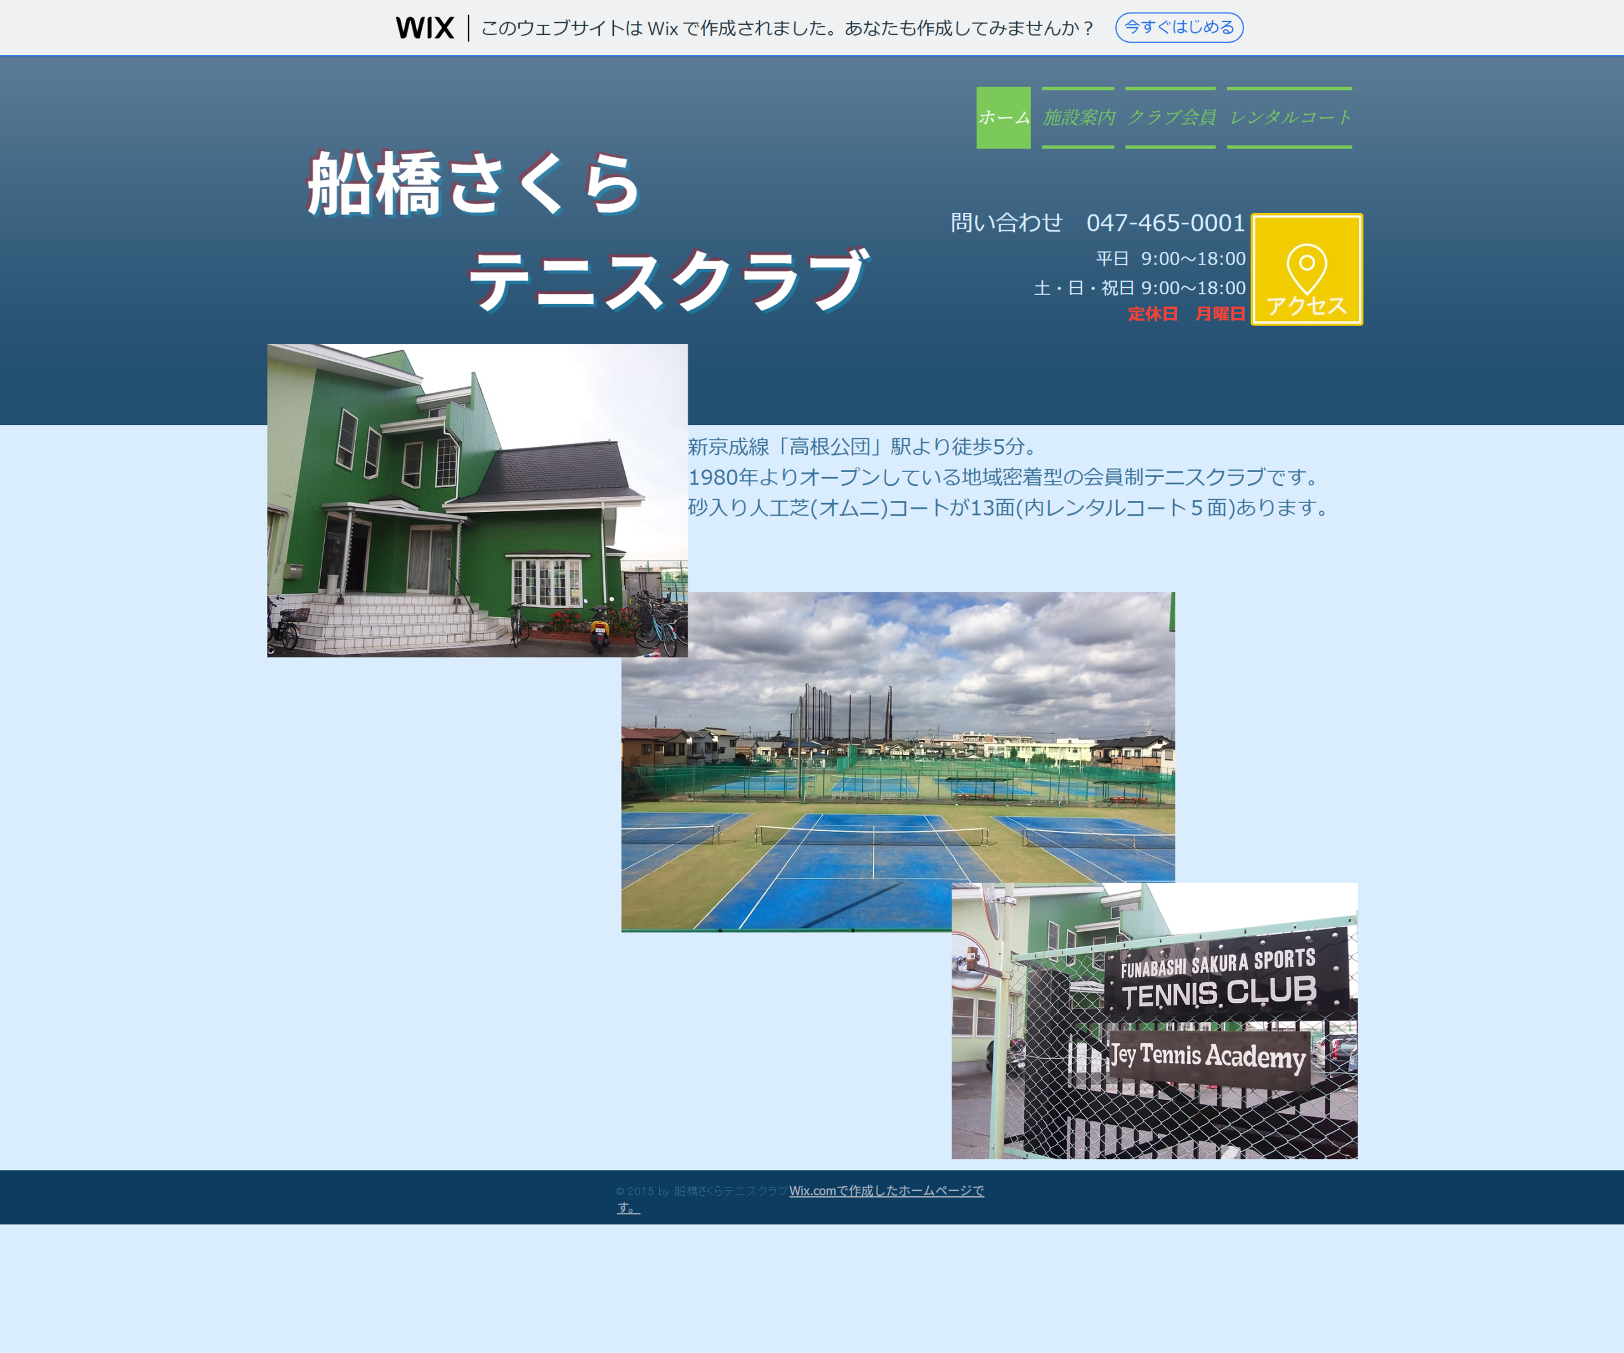Click the 砂入り人工芝(オムニ)コート description line
The width and height of the screenshot is (1624, 1353).
click(x=1009, y=507)
